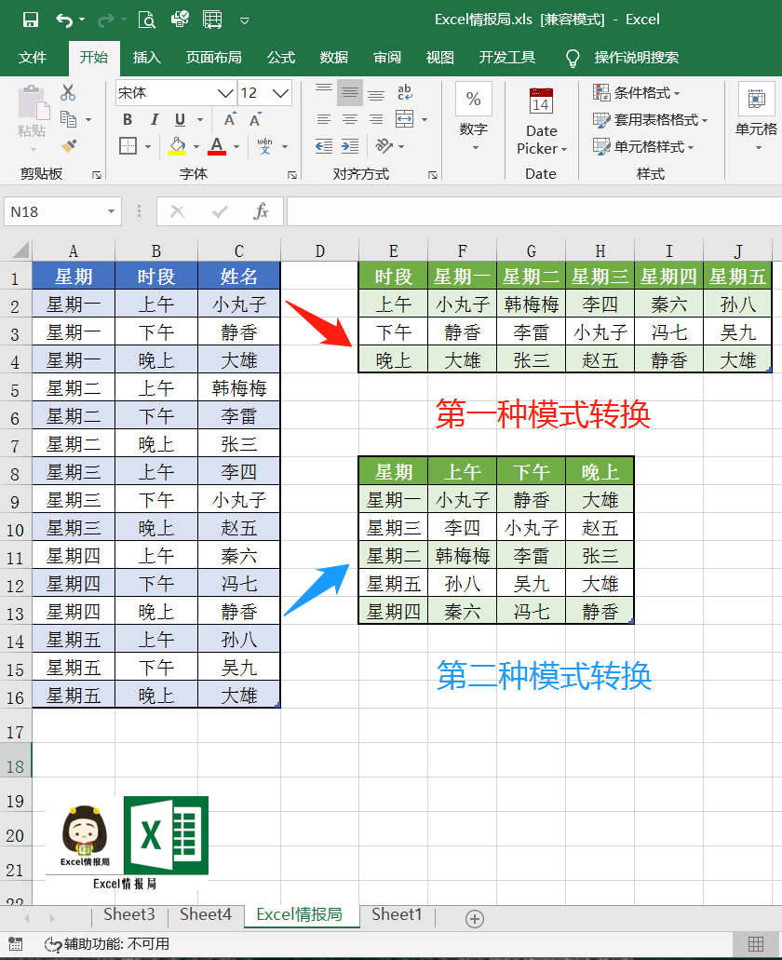This screenshot has height=960, width=782.
Task: Increase indent of cell contents
Action: [x=349, y=146]
